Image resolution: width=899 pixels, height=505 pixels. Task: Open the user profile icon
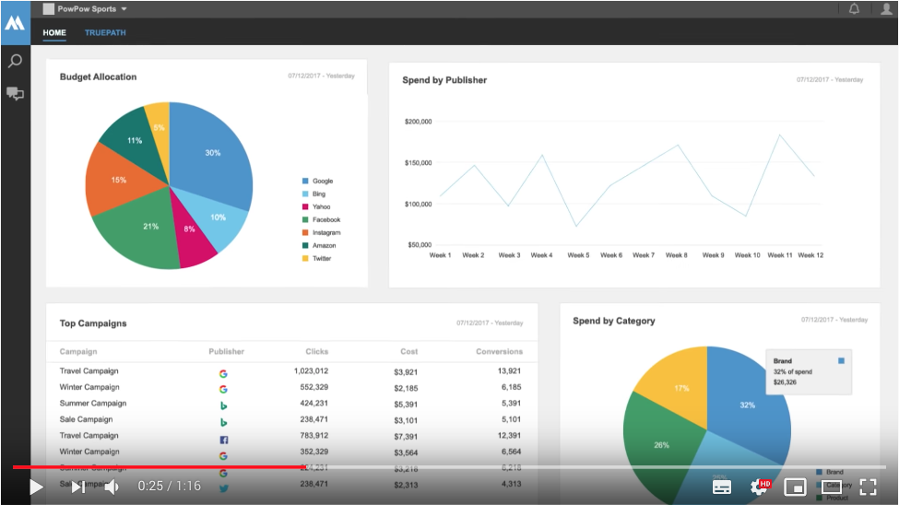pyautogui.click(x=886, y=8)
